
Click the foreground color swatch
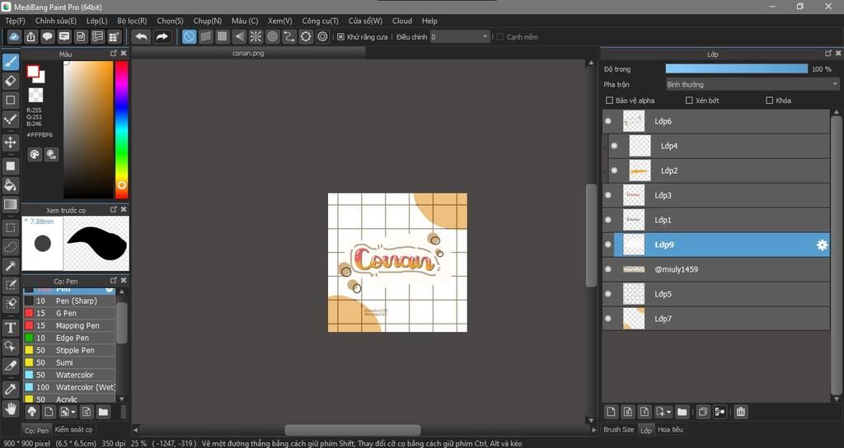(33, 72)
